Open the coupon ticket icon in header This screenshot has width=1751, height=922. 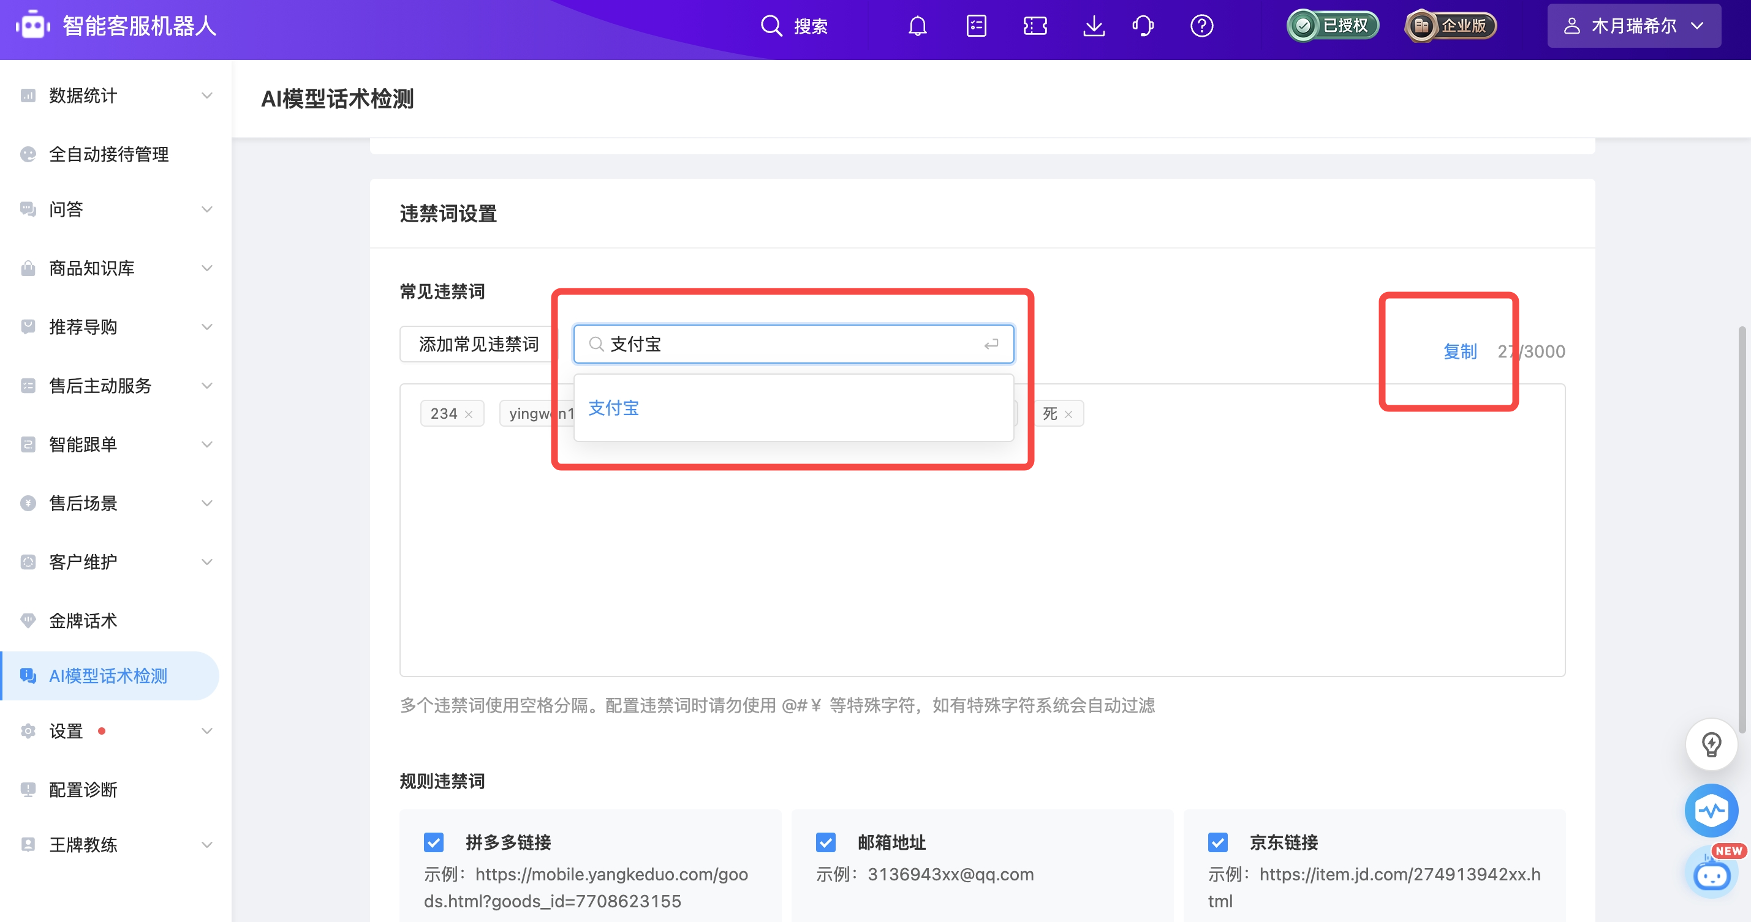[x=1035, y=26]
